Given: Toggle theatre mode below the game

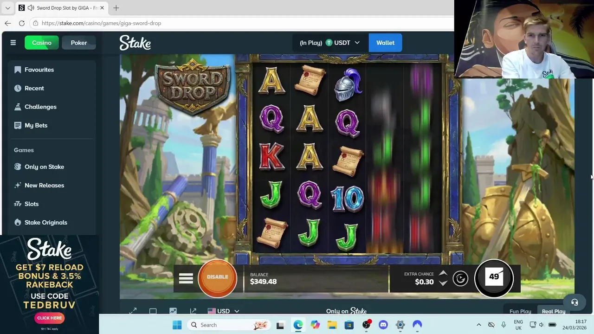Looking at the screenshot, I should pos(153,311).
